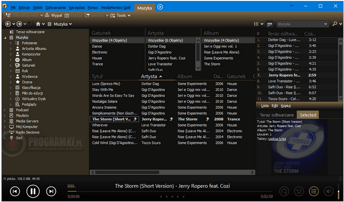The width and height of the screenshot is (344, 202).
Task: Collapse the Muzyka tree node
Action: 5,38
